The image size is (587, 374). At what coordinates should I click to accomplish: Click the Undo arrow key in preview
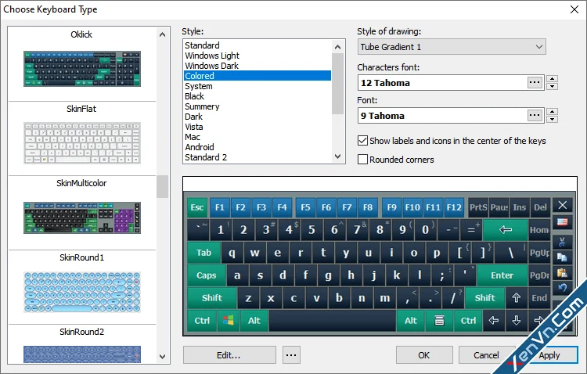coord(562,288)
